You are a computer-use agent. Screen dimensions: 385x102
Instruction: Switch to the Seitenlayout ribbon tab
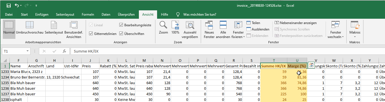pyautogui.click(x=65, y=14)
